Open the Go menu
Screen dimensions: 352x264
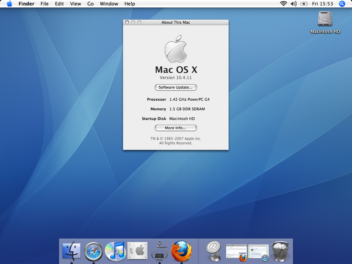coord(90,4)
